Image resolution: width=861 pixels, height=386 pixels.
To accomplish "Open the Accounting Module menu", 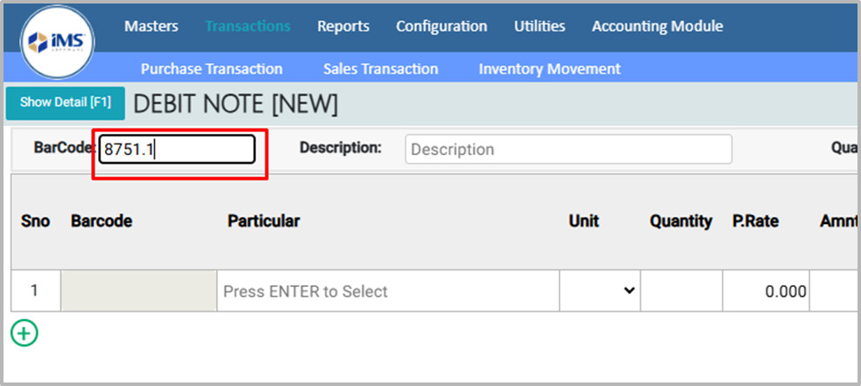I will (657, 26).
